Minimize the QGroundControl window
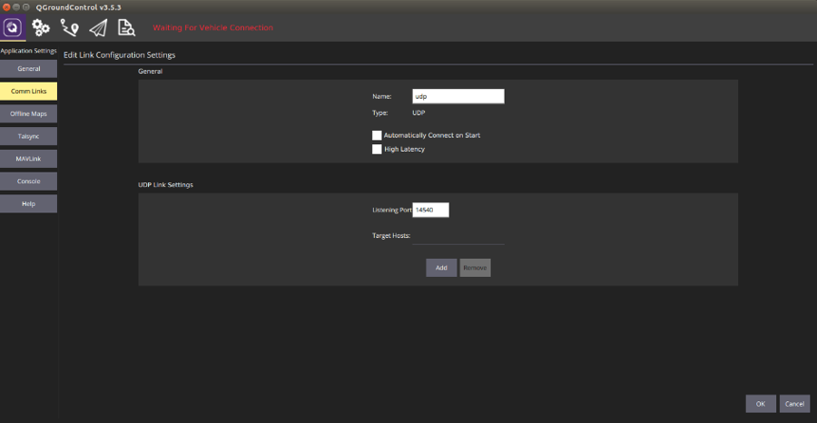Viewport: 817px width, 423px height. (x=16, y=7)
